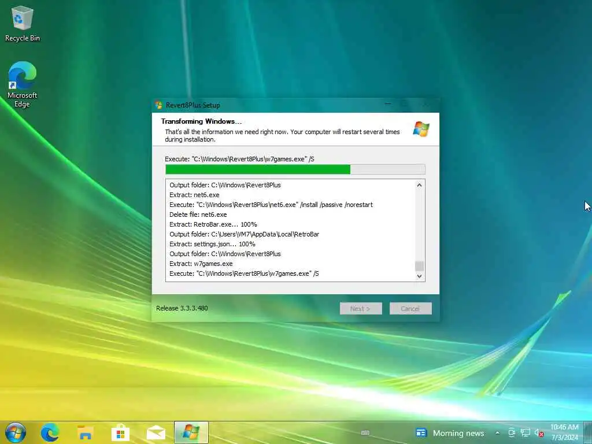Click the Cancel button in setup
The width and height of the screenshot is (592, 444).
coord(410,309)
